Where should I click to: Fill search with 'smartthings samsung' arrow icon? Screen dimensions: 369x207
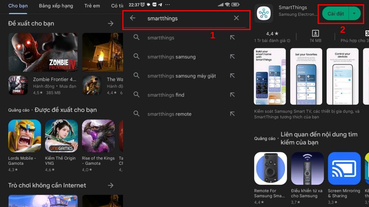point(232,56)
